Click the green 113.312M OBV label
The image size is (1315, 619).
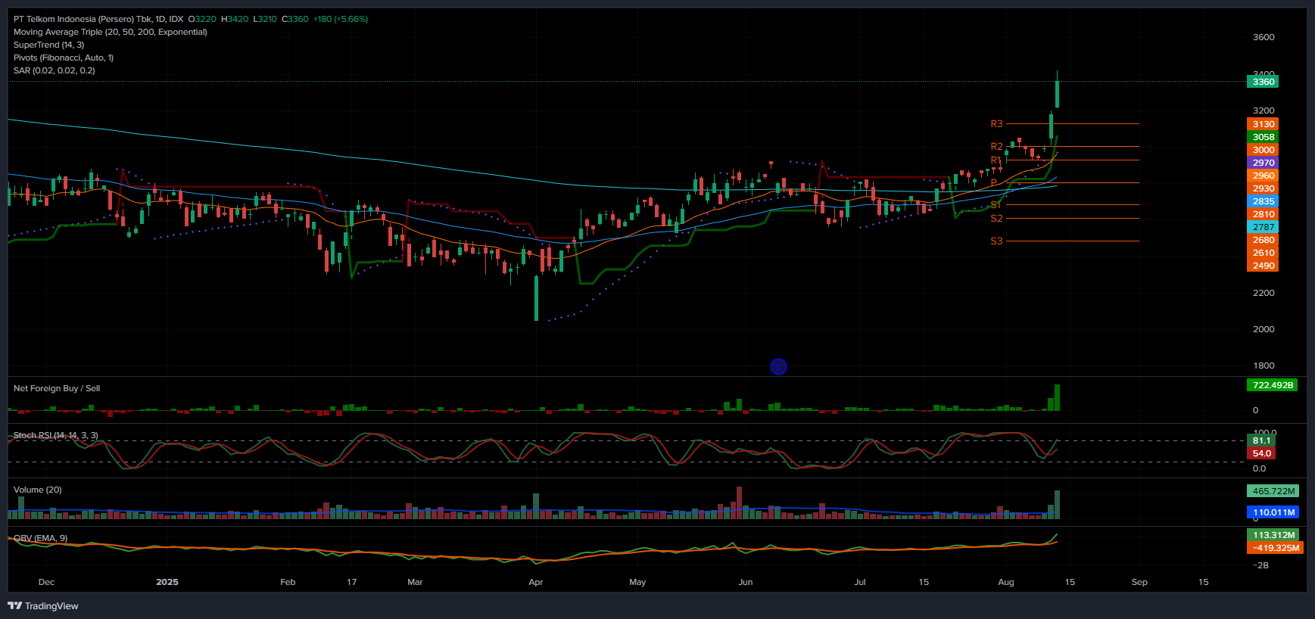click(1273, 535)
